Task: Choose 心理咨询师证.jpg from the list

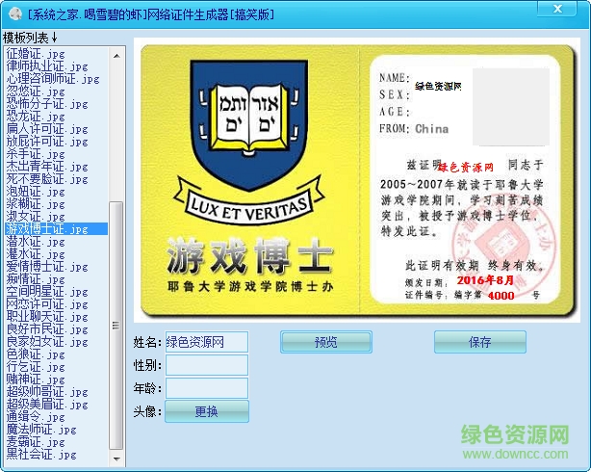Action: pos(53,79)
